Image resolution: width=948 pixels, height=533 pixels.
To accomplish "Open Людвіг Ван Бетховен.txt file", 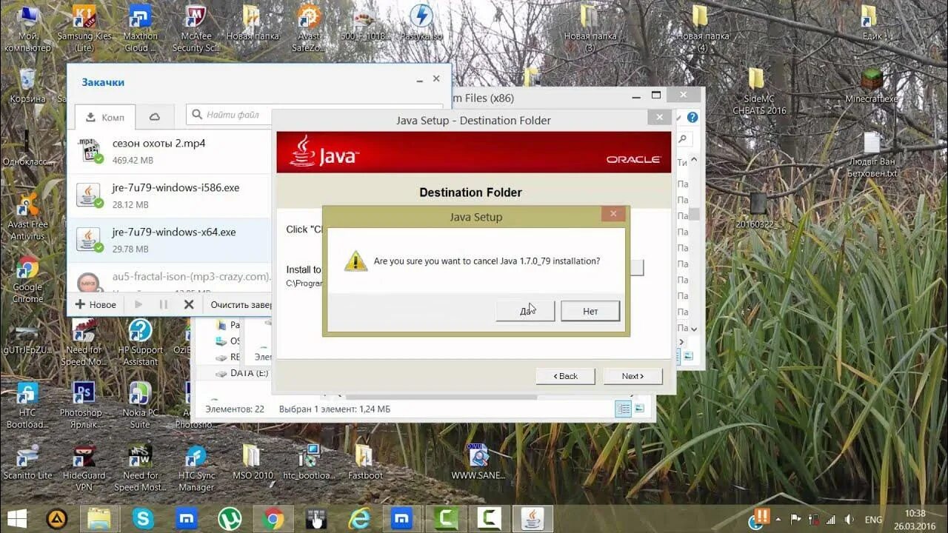I will click(872, 155).
